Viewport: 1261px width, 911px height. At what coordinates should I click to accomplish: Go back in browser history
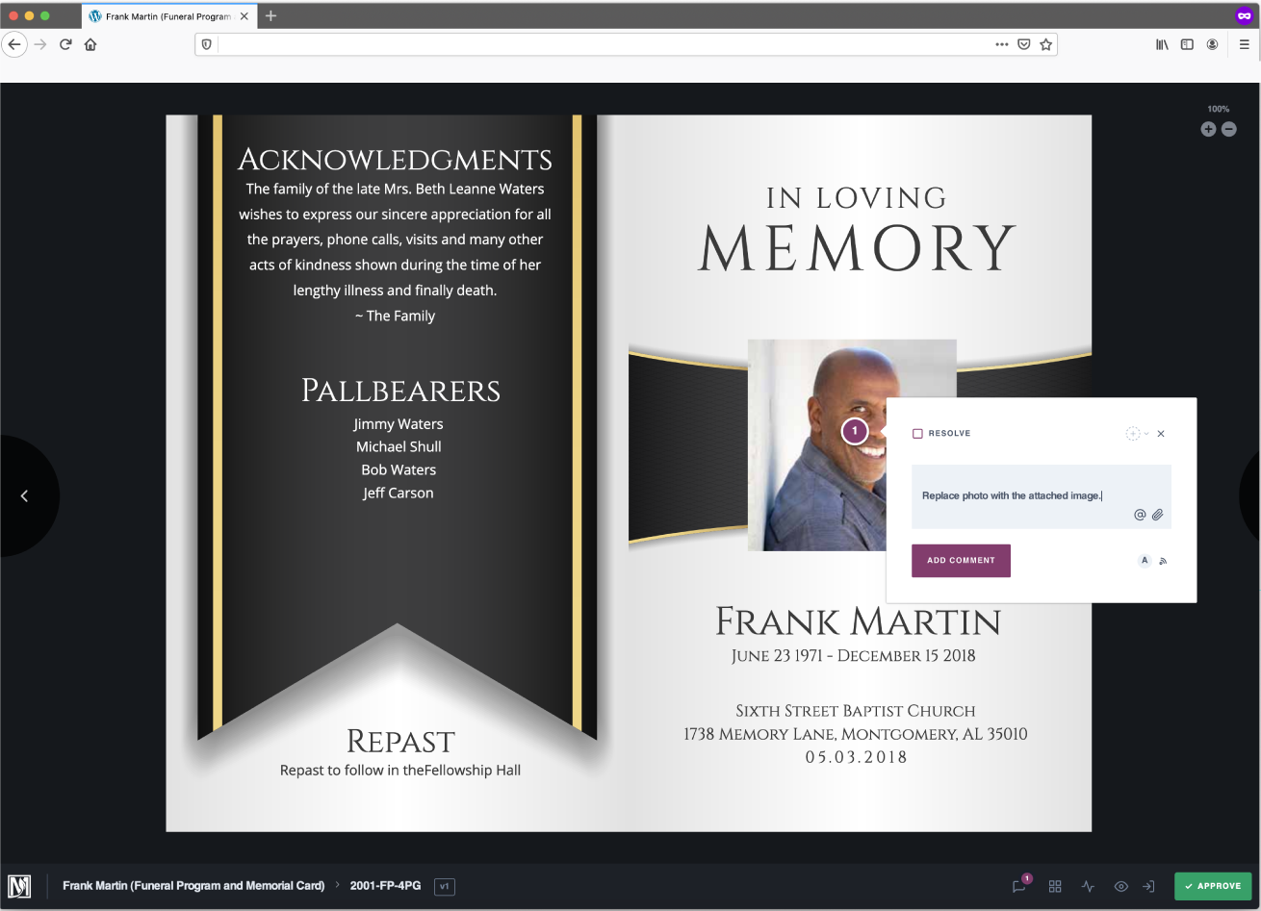coord(13,44)
